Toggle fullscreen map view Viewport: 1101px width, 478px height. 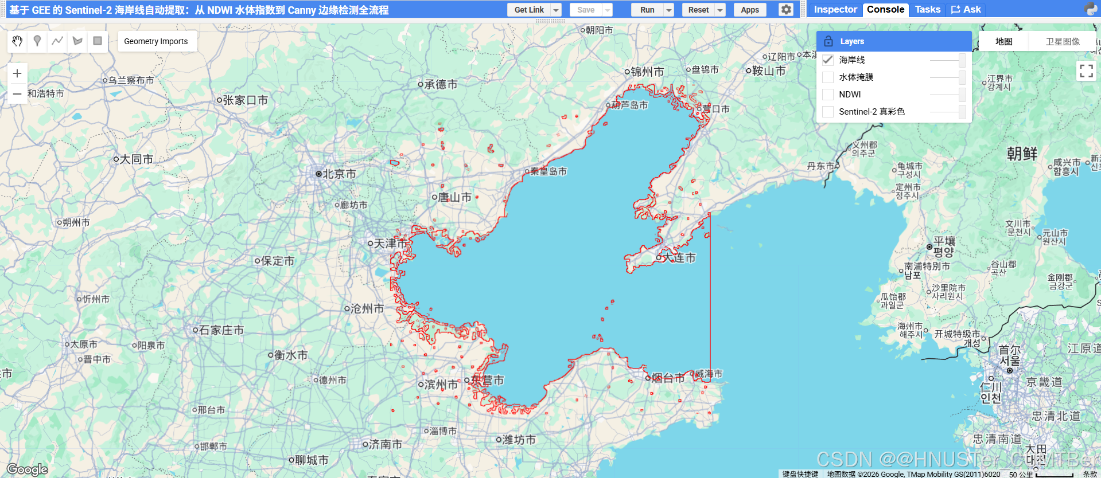[x=1086, y=70]
